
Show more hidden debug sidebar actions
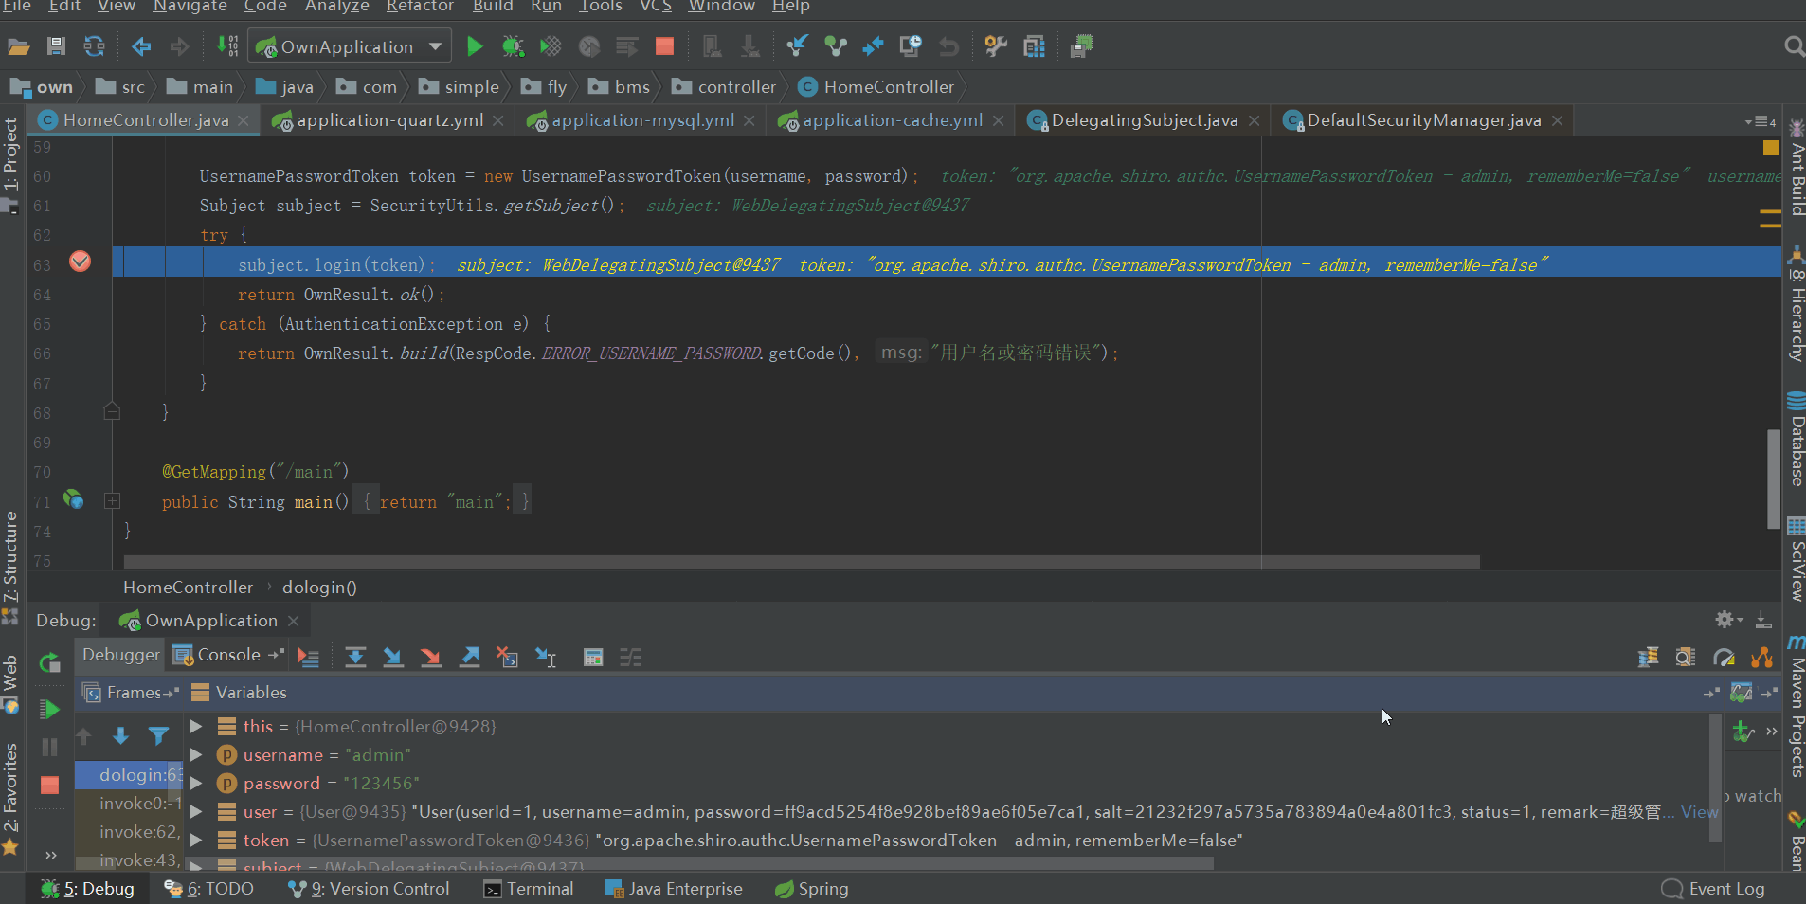point(50,855)
